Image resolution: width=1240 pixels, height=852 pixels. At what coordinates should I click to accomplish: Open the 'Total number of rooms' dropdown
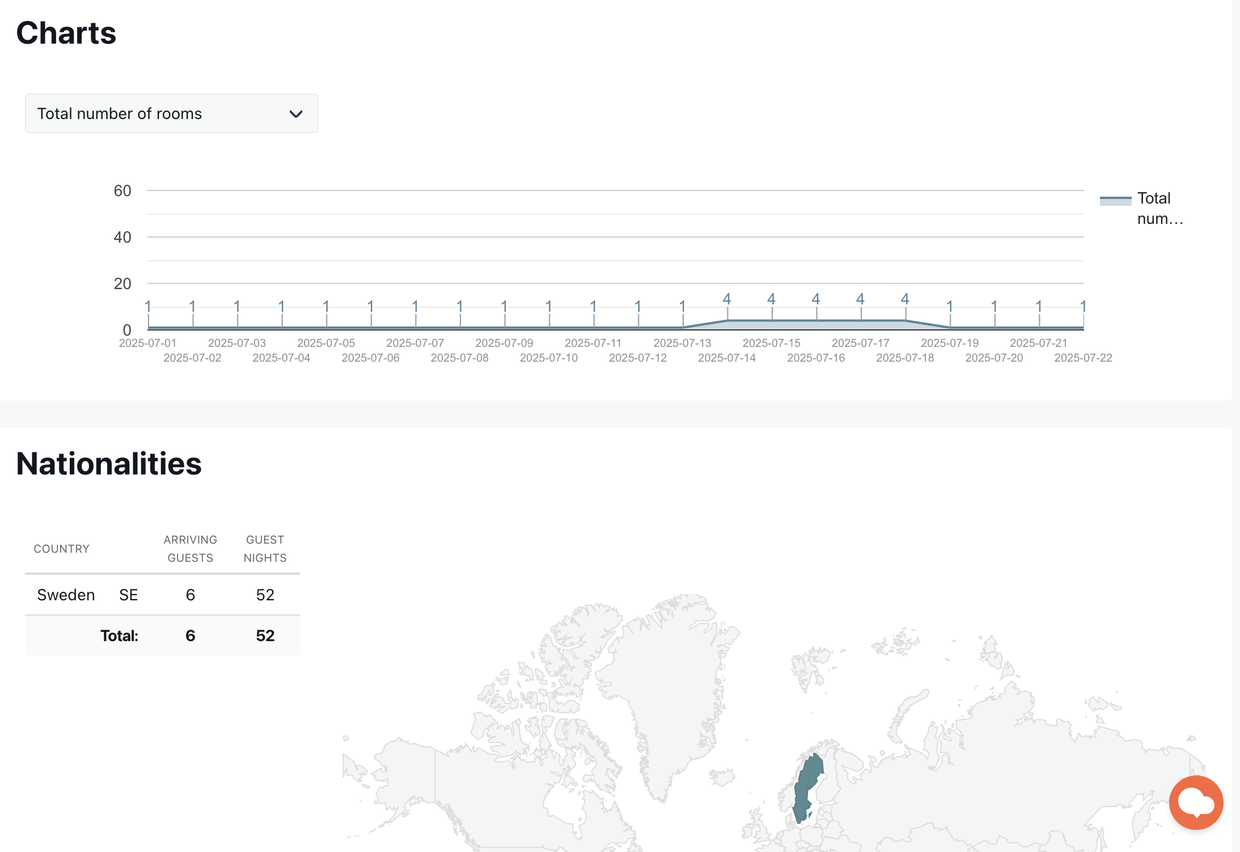(x=171, y=113)
